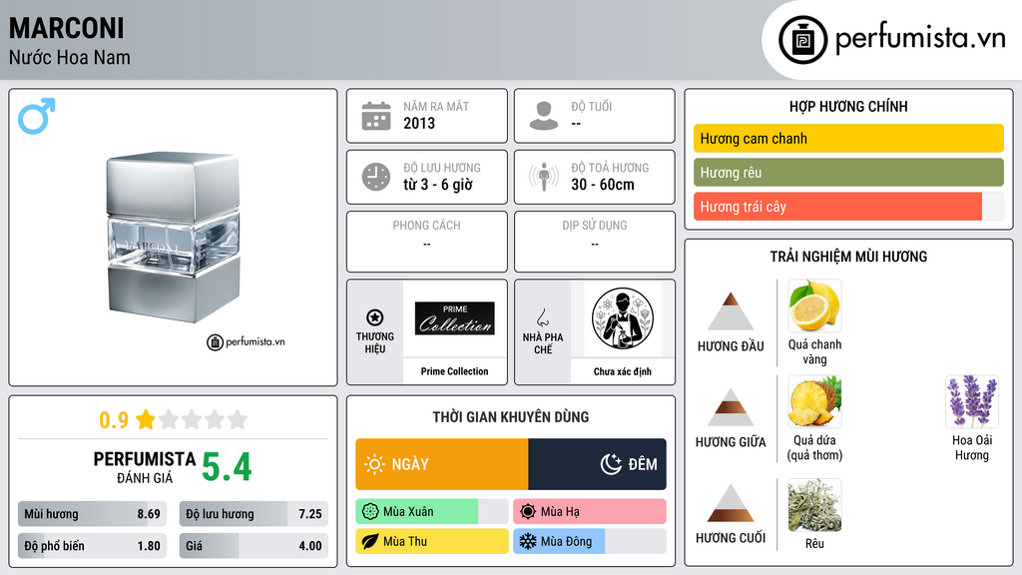Click the perfumista.vn watermark logo under the bottle
This screenshot has width=1022, height=575.
tap(246, 341)
